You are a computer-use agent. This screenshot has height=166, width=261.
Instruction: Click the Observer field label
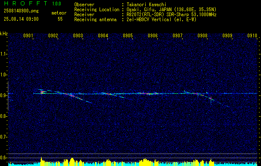pyautogui.click(x=84, y=5)
